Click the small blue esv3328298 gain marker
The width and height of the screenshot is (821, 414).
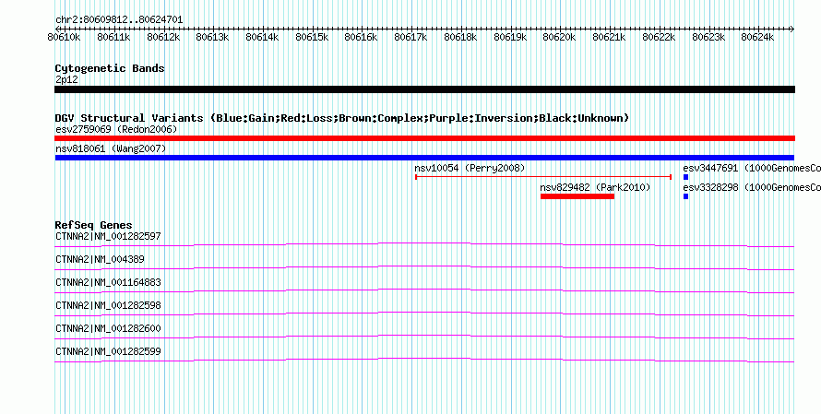click(686, 196)
